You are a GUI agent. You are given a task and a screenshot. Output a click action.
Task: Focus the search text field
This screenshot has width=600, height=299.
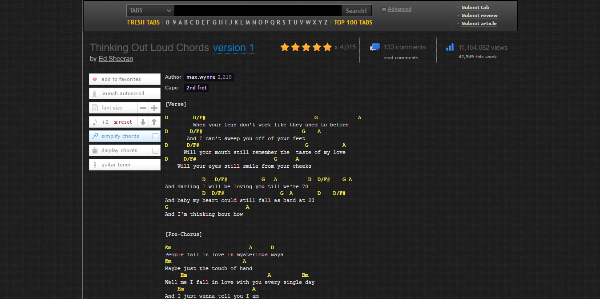click(258, 11)
